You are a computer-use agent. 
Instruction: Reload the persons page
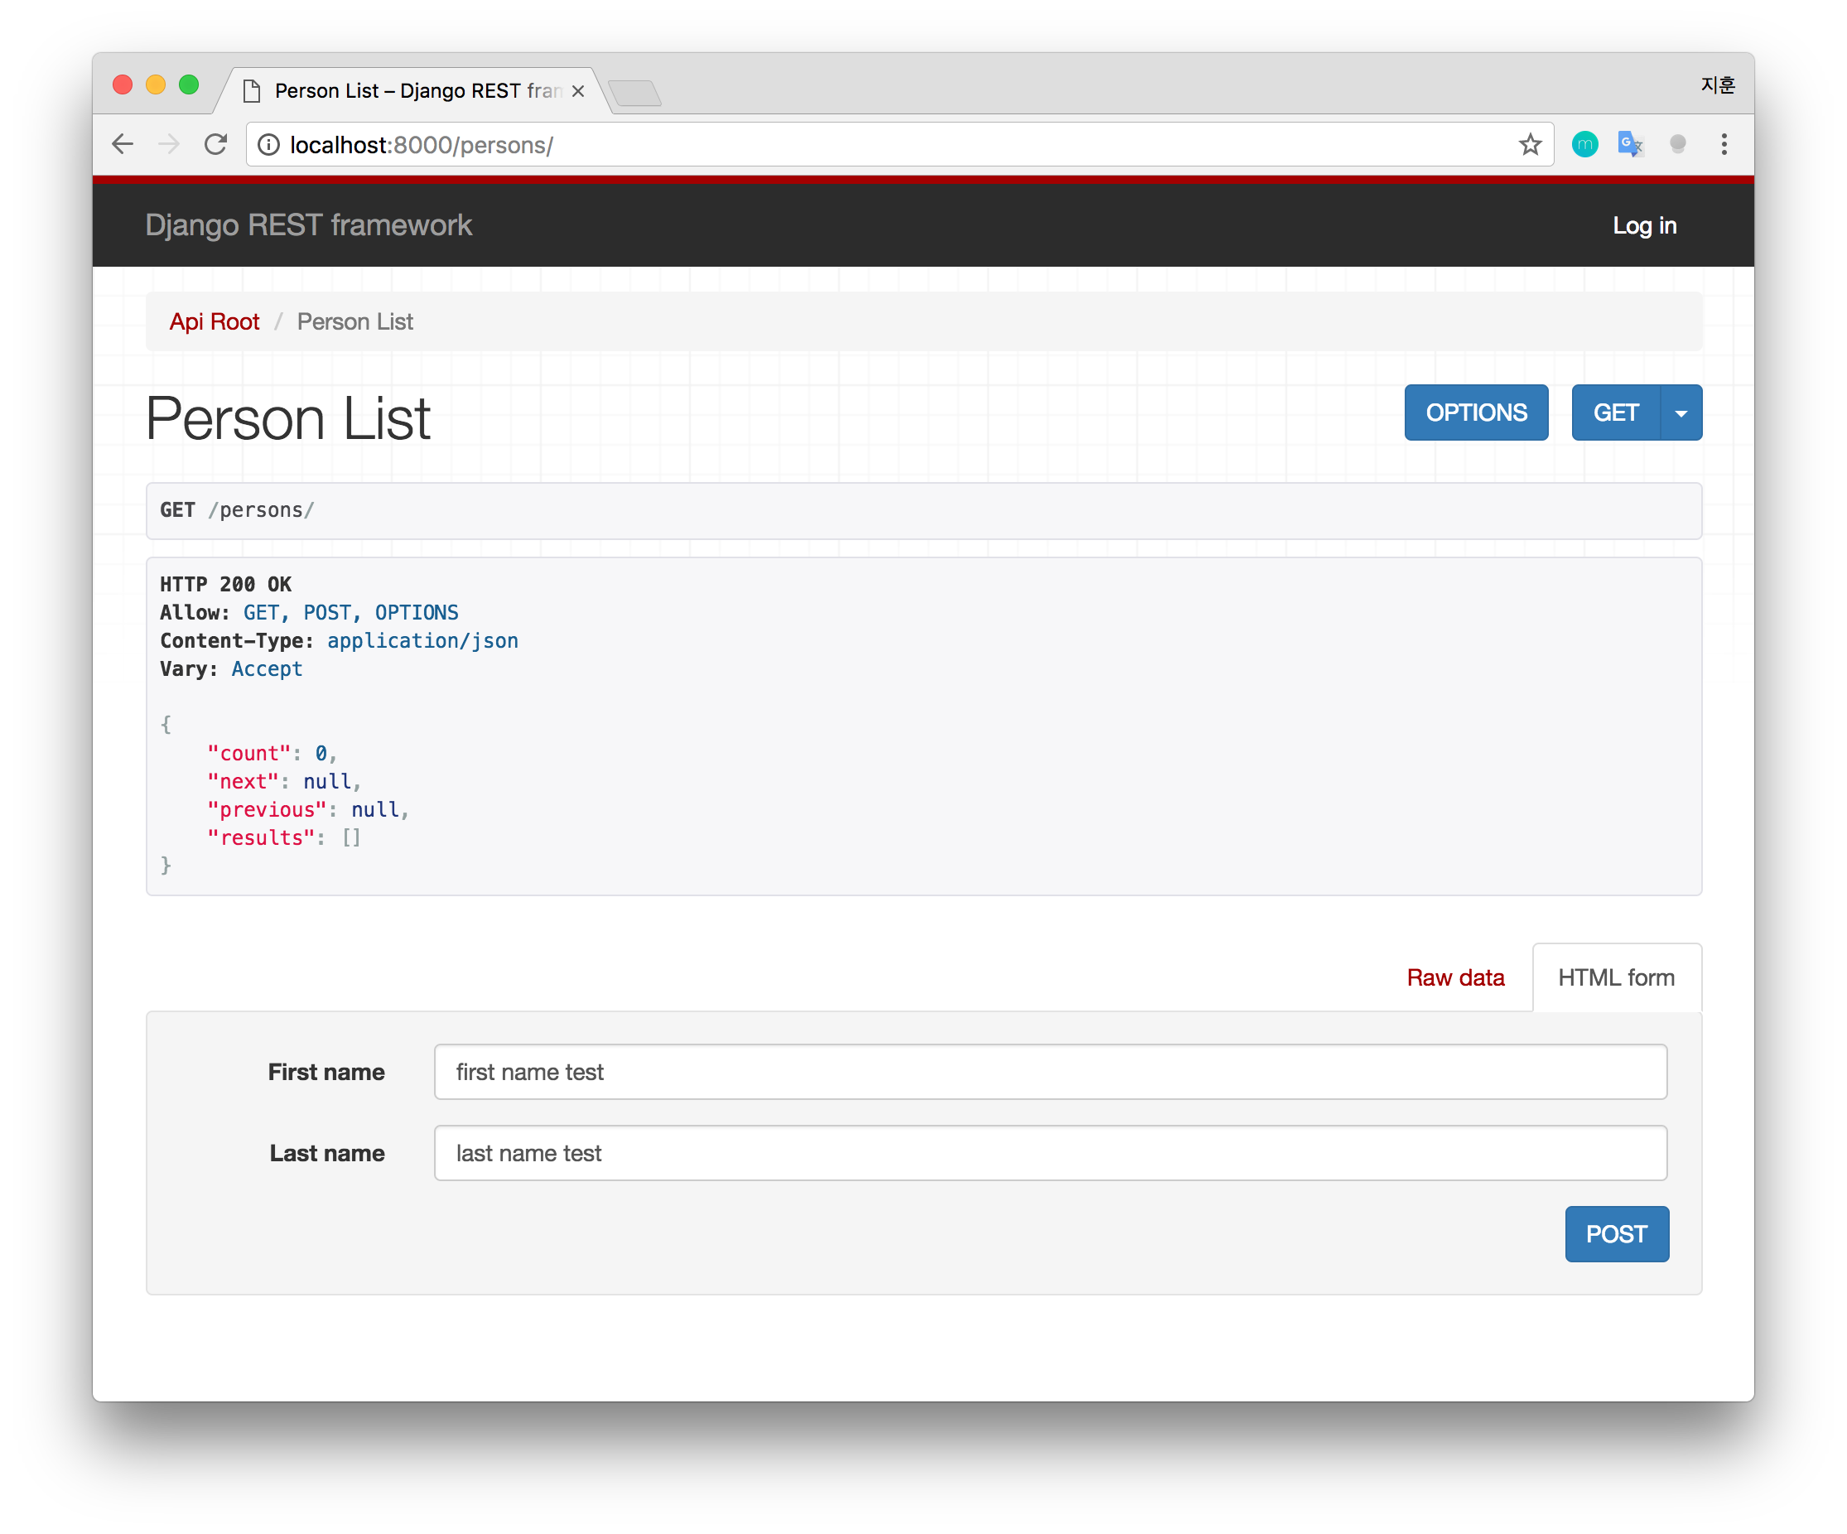click(x=215, y=144)
